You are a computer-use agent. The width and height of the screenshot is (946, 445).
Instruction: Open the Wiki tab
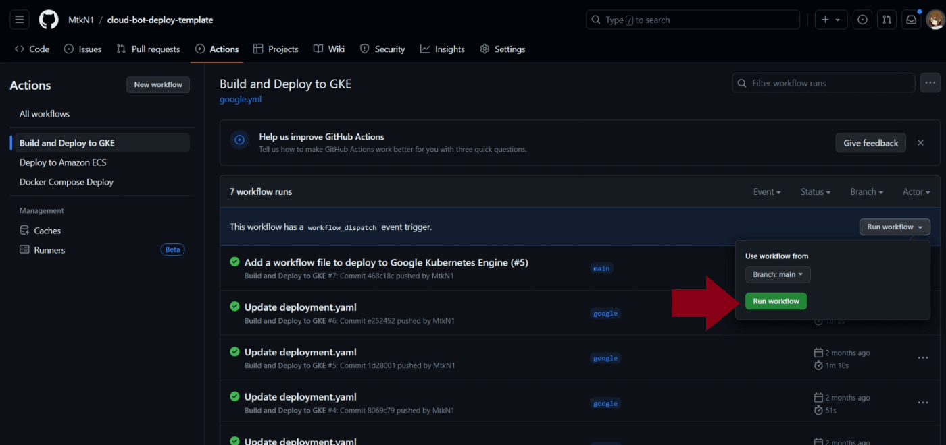pyautogui.click(x=329, y=49)
